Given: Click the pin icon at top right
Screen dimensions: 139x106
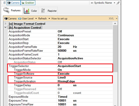Looking at the screenshot, I should (118, 3).
